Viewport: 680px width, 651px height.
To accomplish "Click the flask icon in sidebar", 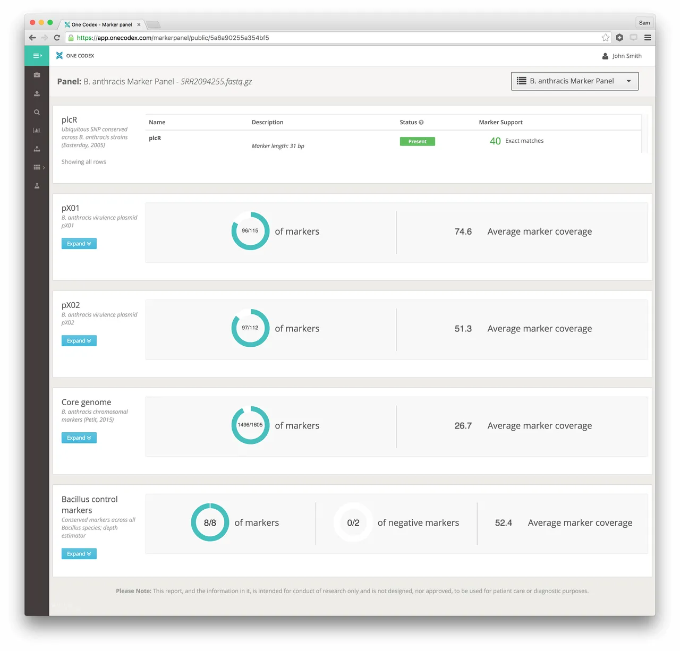I will 37,186.
